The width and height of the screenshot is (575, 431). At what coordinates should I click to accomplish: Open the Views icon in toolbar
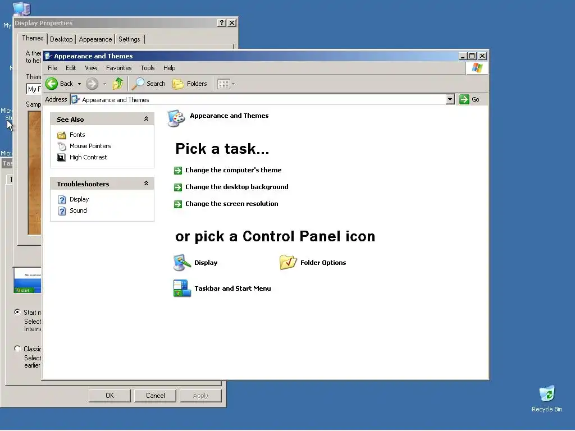[x=223, y=84]
